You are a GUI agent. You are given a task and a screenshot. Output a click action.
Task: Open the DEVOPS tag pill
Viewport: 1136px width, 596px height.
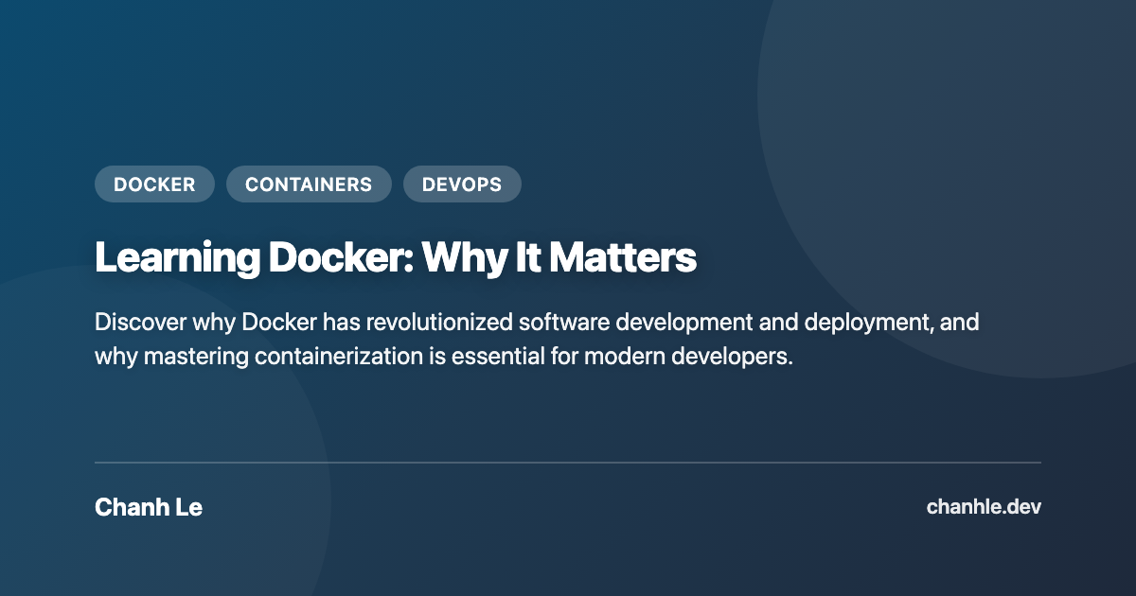[462, 184]
